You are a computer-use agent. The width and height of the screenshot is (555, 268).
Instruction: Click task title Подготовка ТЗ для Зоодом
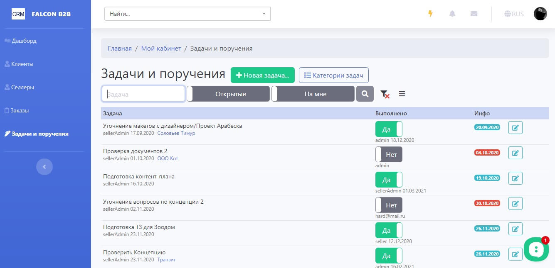(139, 227)
